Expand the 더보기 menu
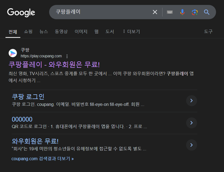This screenshot has width=224, height=172. (x=131, y=31)
